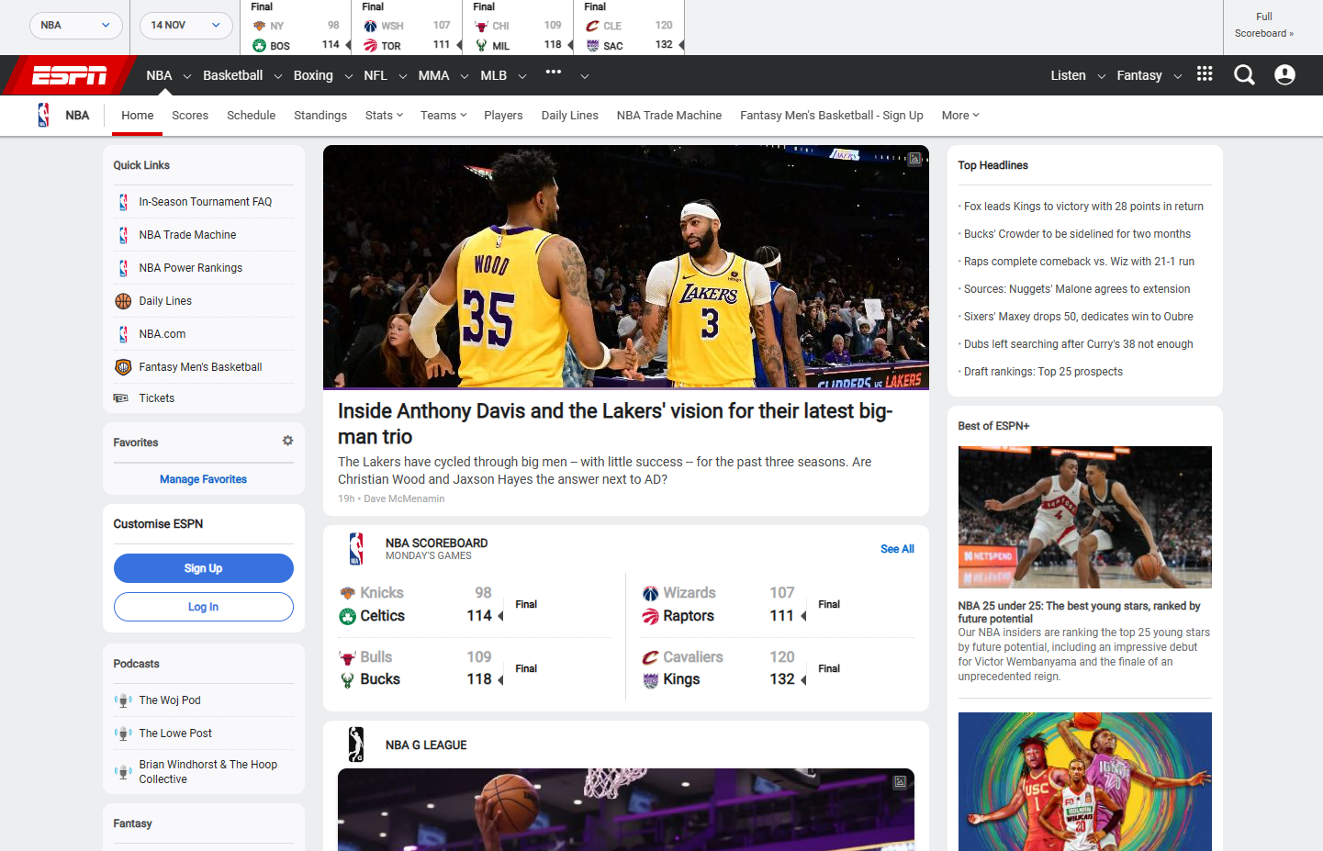1323x851 pixels.
Task: Open the 14 NOV date dropdown
Action: coord(185,25)
